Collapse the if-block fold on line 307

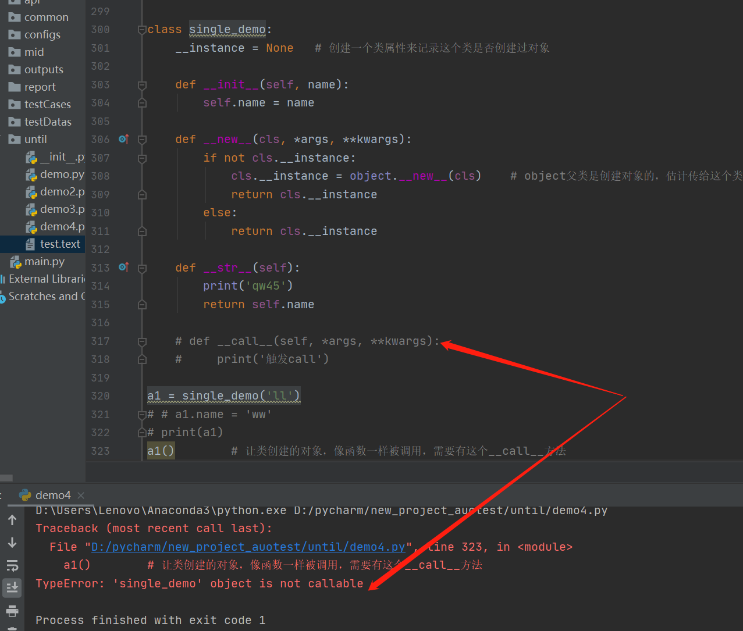point(142,158)
